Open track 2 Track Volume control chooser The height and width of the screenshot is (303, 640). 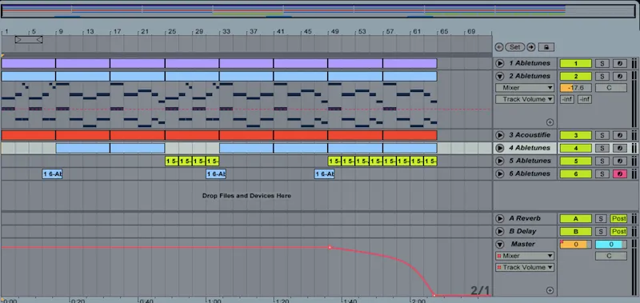click(525, 99)
